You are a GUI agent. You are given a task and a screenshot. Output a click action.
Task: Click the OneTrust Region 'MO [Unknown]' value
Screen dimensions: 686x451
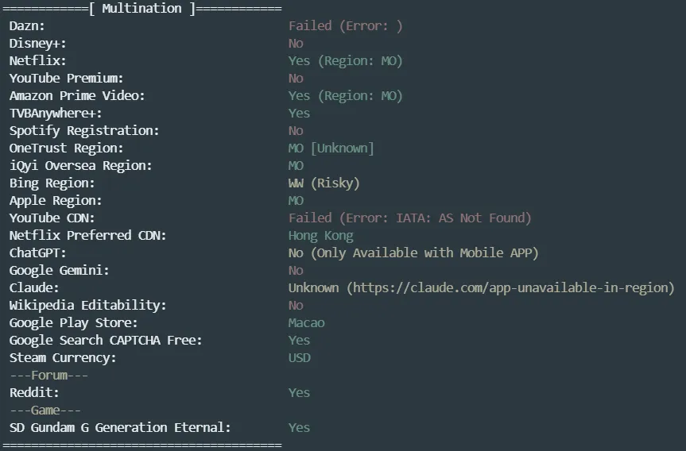click(331, 148)
